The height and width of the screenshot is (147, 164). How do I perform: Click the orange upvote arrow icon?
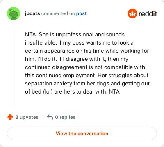[x=10, y=117]
